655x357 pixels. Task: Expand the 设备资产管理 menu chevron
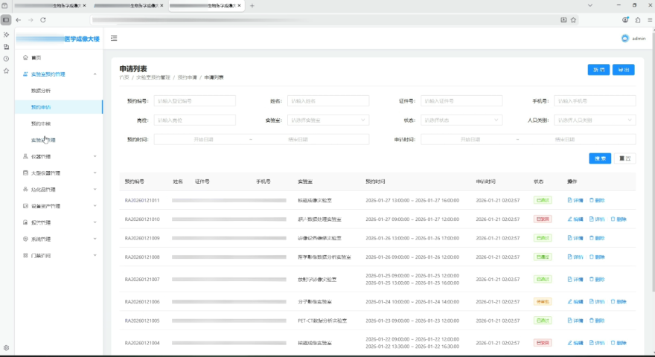95,206
